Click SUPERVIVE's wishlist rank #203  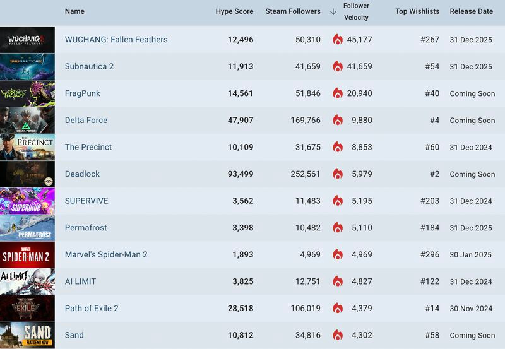click(x=430, y=201)
